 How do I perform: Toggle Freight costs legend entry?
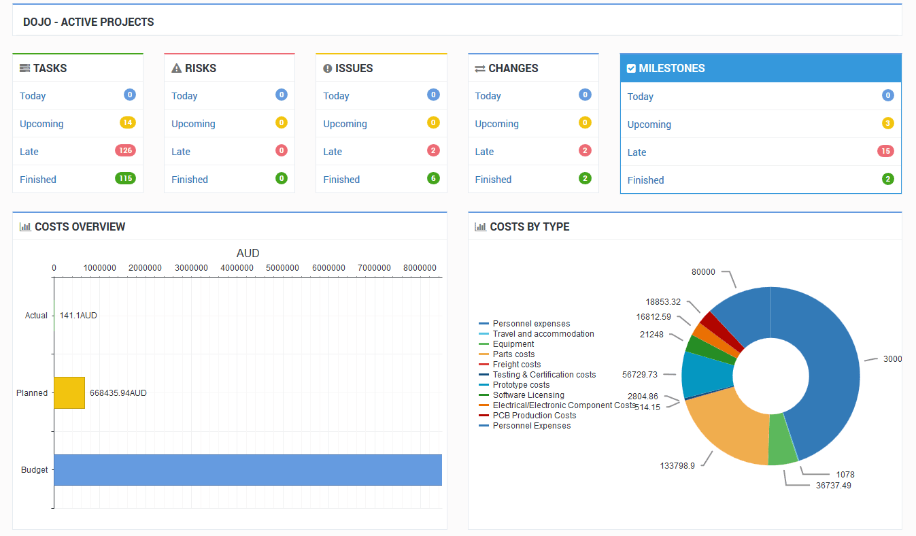[517, 364]
